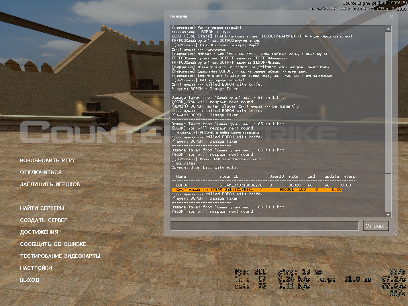The image size is (408, 306).
Task: Click СООБЩИТЬ ОБ ОШИБКЕ
Action: coord(53,244)
